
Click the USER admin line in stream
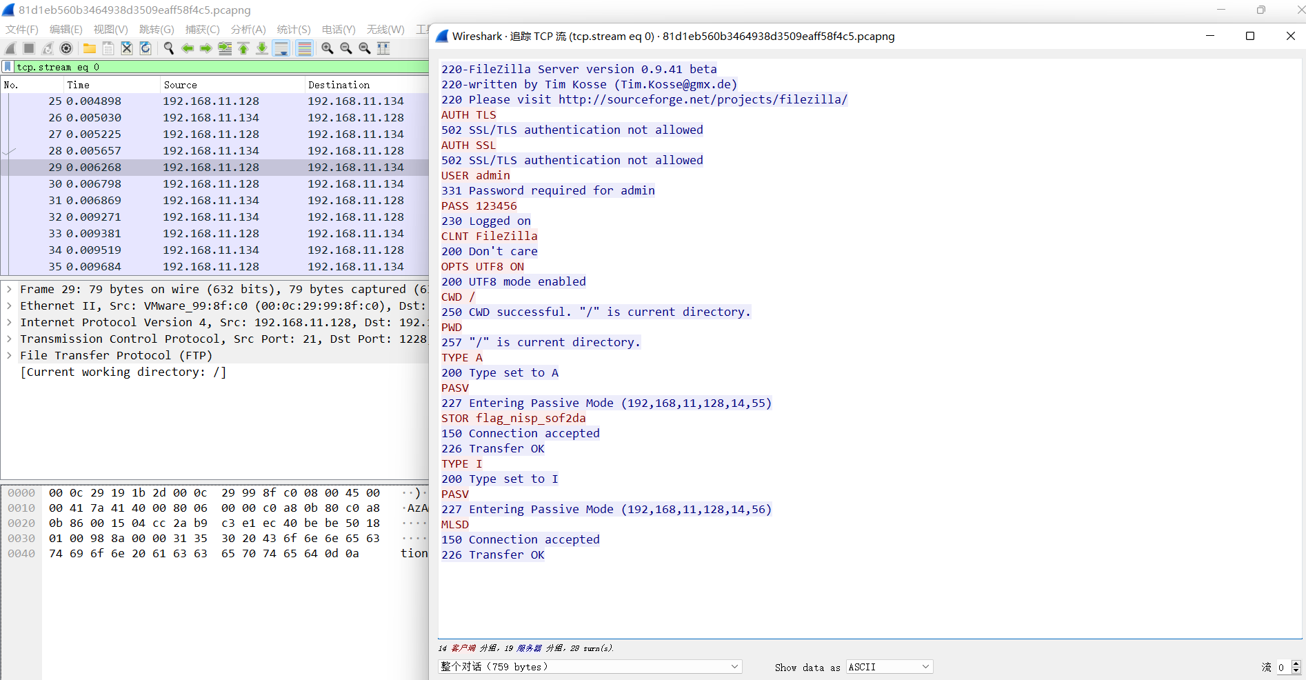tap(476, 176)
